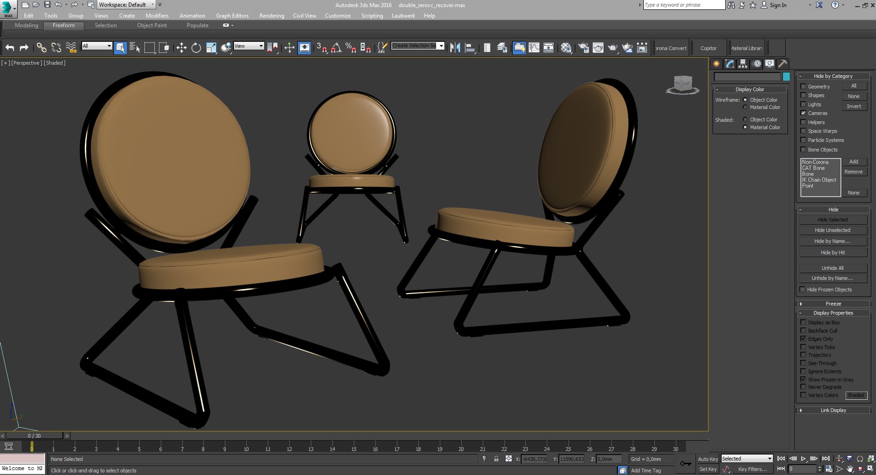Image resolution: width=876 pixels, height=475 pixels.
Task: Click the Key Filters button
Action: click(x=752, y=469)
